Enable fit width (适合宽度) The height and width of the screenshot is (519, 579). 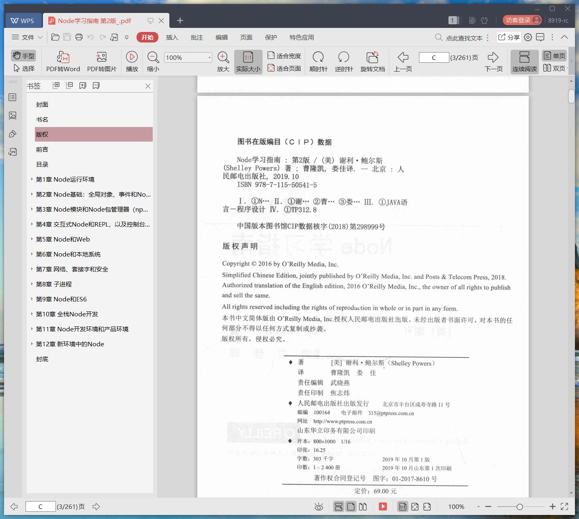(x=284, y=56)
